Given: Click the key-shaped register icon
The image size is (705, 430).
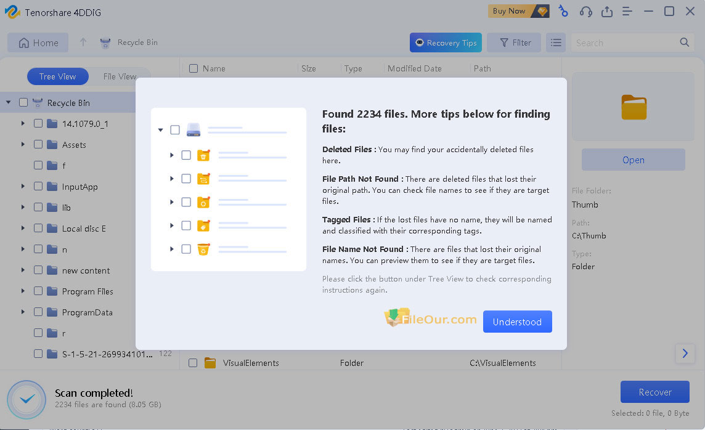Looking at the screenshot, I should [x=563, y=11].
